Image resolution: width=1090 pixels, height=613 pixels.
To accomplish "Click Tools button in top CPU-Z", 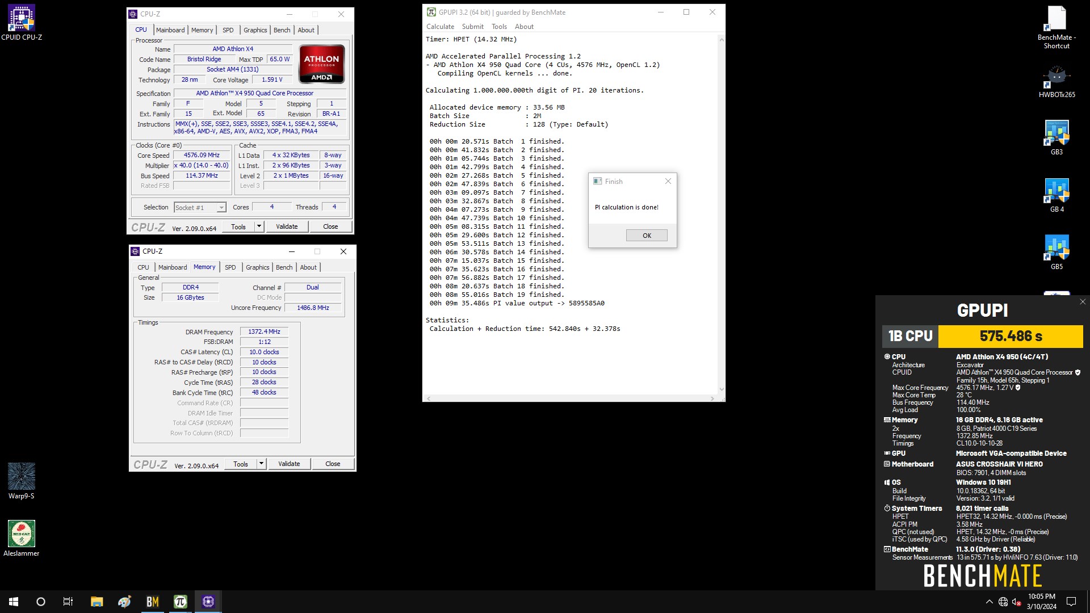I will pos(238,226).
